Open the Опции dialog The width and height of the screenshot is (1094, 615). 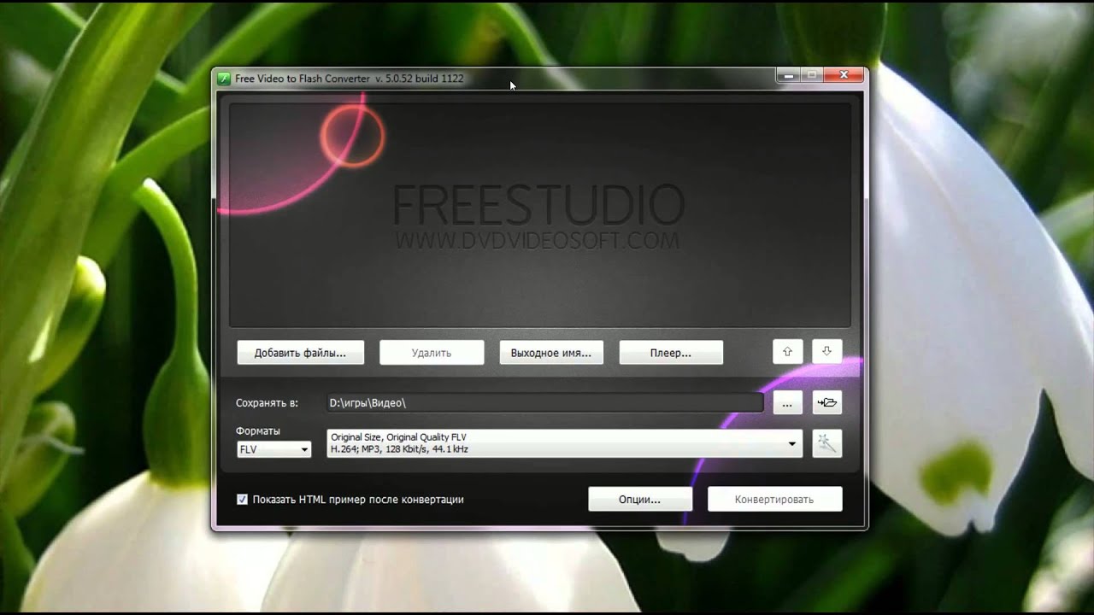point(640,500)
